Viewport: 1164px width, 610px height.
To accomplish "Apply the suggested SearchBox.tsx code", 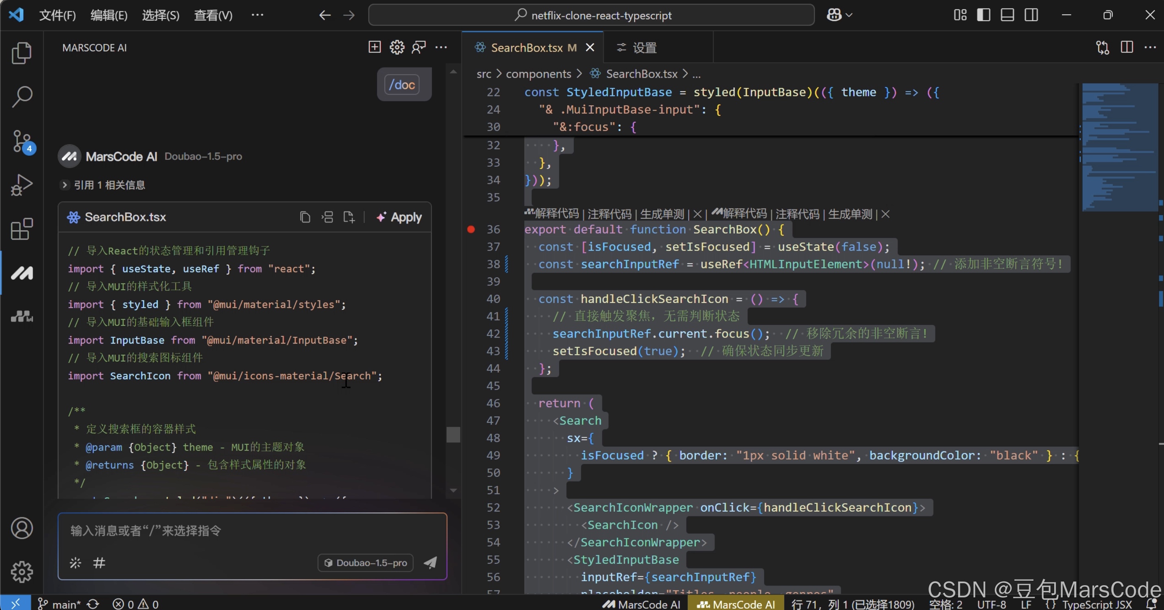I will 399,217.
